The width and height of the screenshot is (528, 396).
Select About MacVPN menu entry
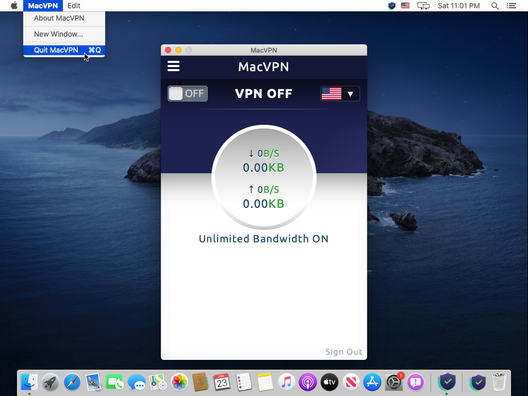[x=64, y=18]
